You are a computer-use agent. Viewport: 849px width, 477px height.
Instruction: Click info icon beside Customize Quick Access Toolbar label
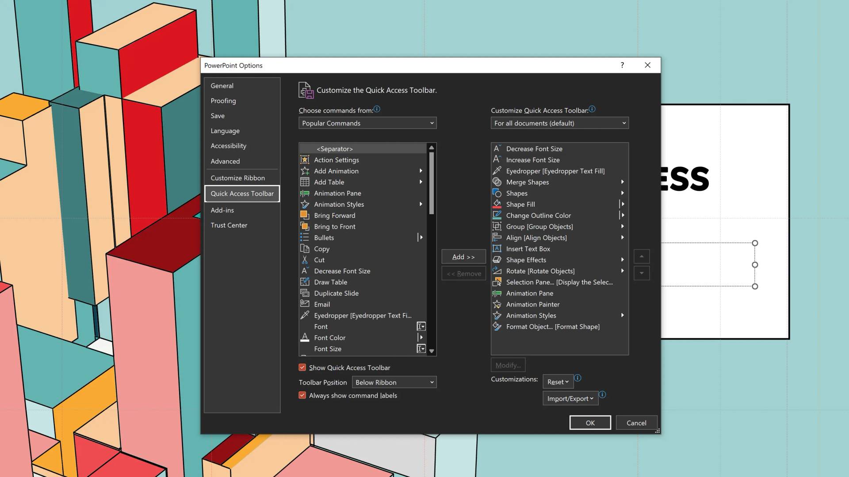(592, 109)
